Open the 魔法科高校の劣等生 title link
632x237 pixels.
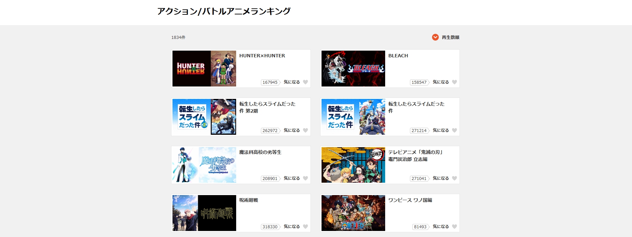coord(260,152)
